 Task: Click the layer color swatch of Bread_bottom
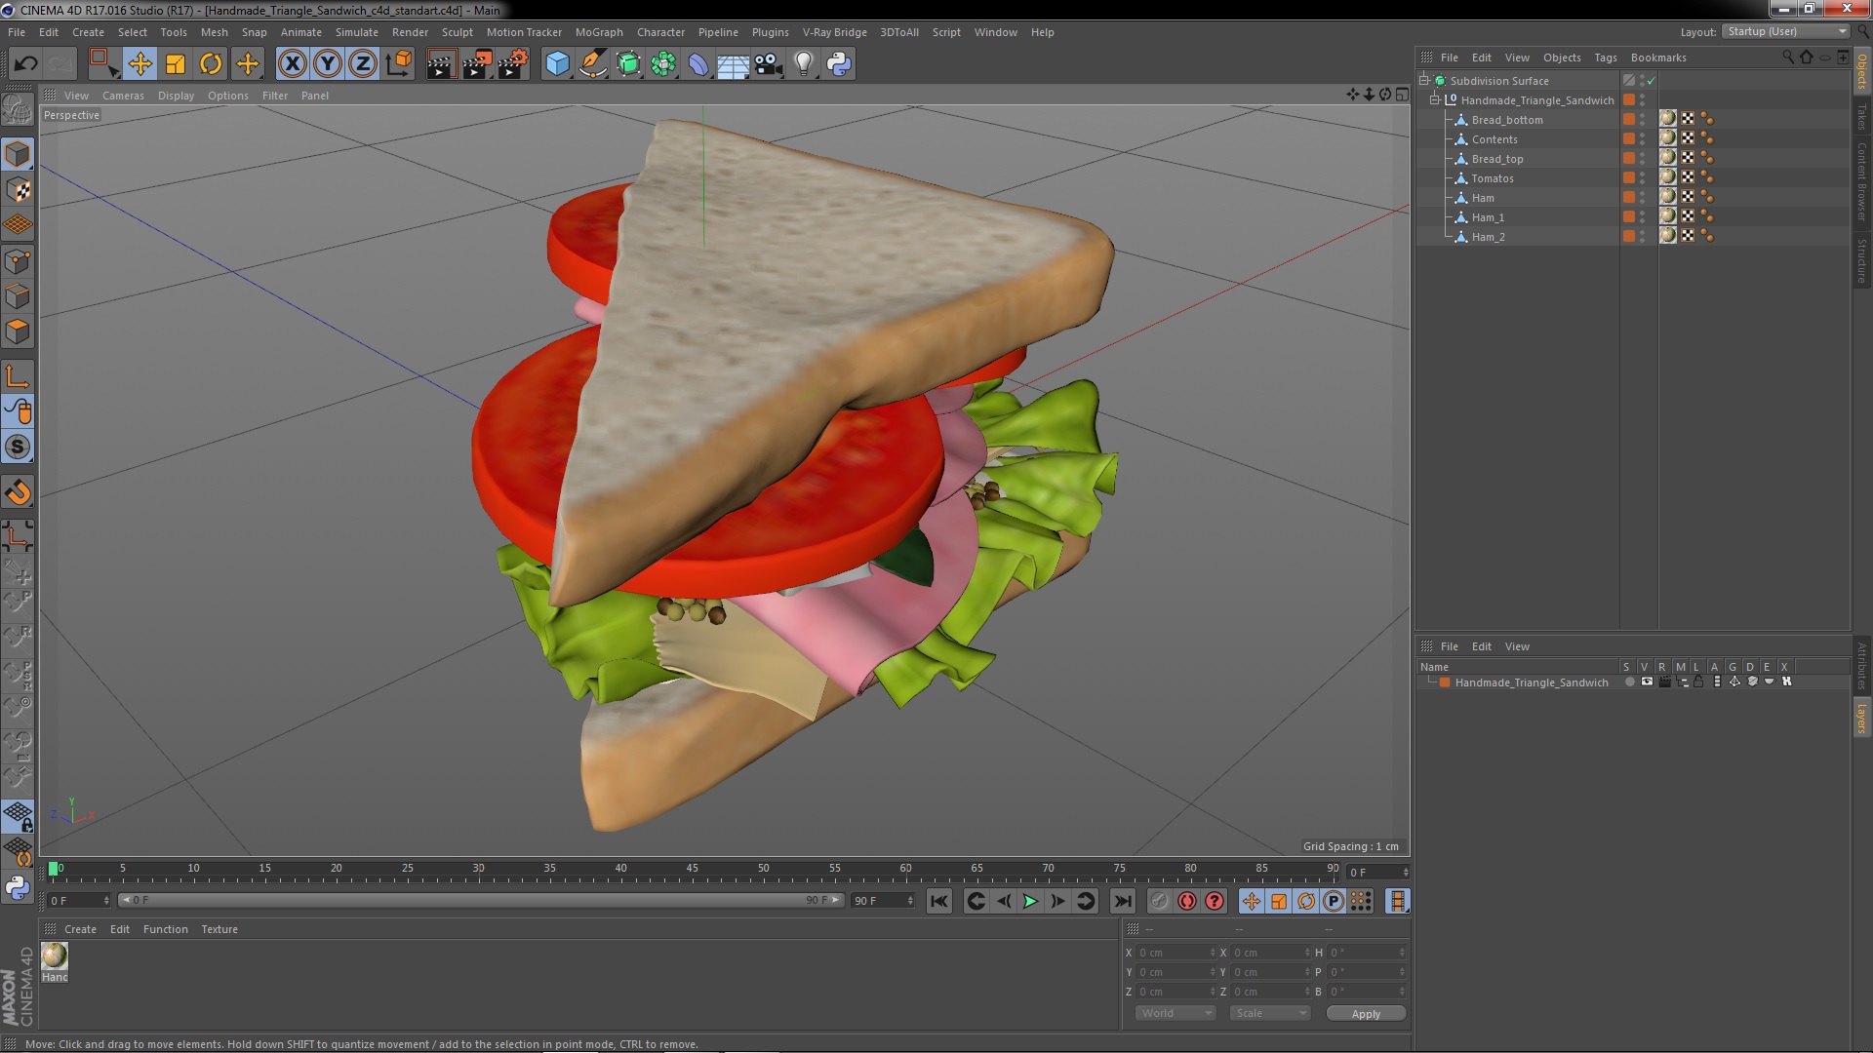point(1629,120)
